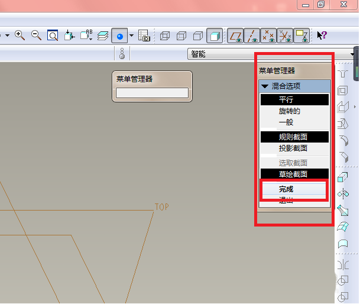Click the regeneration traffic light icon
360x304 pixels.
[x=122, y=54]
